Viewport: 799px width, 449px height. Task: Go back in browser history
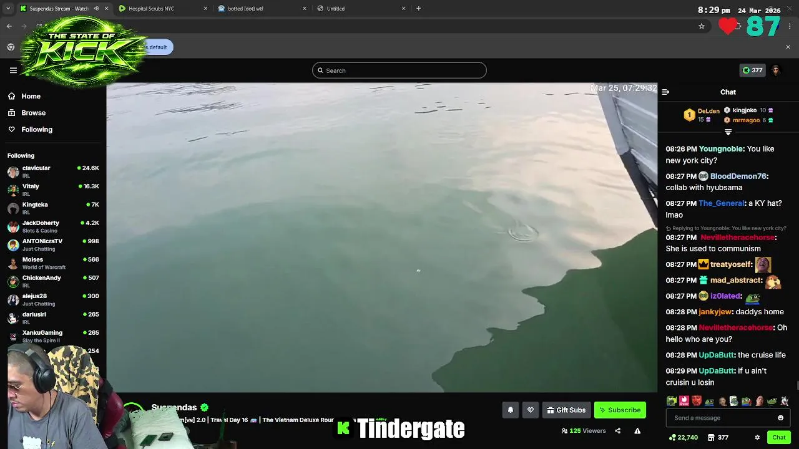(9, 26)
